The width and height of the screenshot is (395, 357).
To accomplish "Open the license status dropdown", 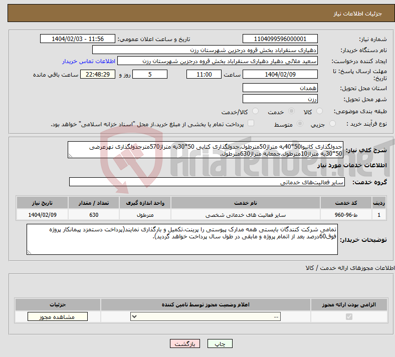I will 206,316.
